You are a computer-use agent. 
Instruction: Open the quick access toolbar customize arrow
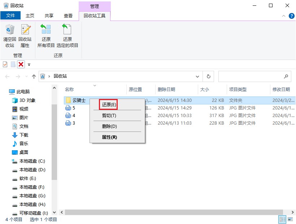point(29,65)
